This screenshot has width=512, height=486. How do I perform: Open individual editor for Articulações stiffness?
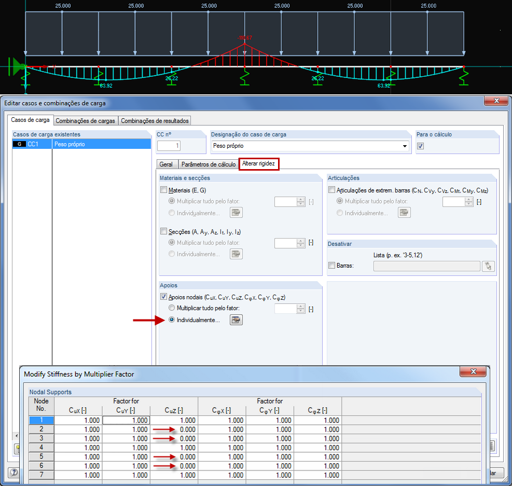(x=404, y=213)
